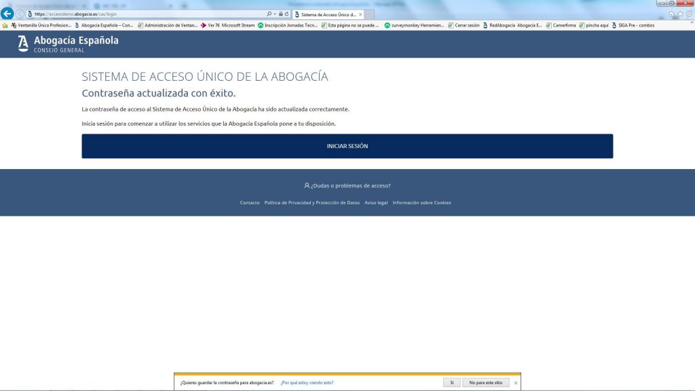Minimize the browser window
Screen dimensions: 695x391
point(662,3)
